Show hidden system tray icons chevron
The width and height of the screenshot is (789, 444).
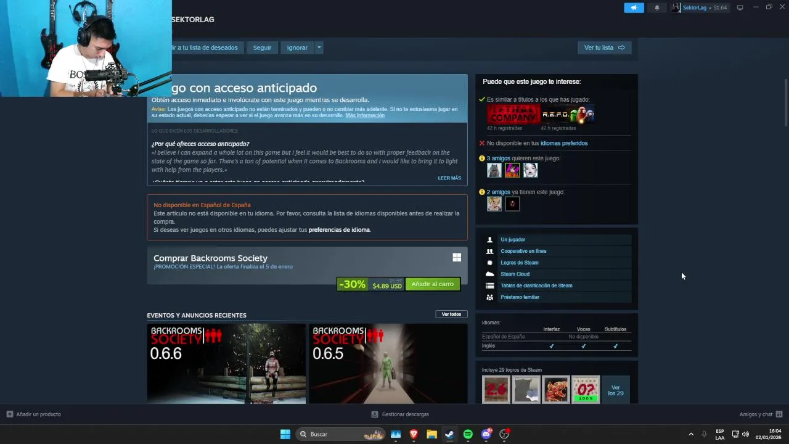(x=691, y=434)
